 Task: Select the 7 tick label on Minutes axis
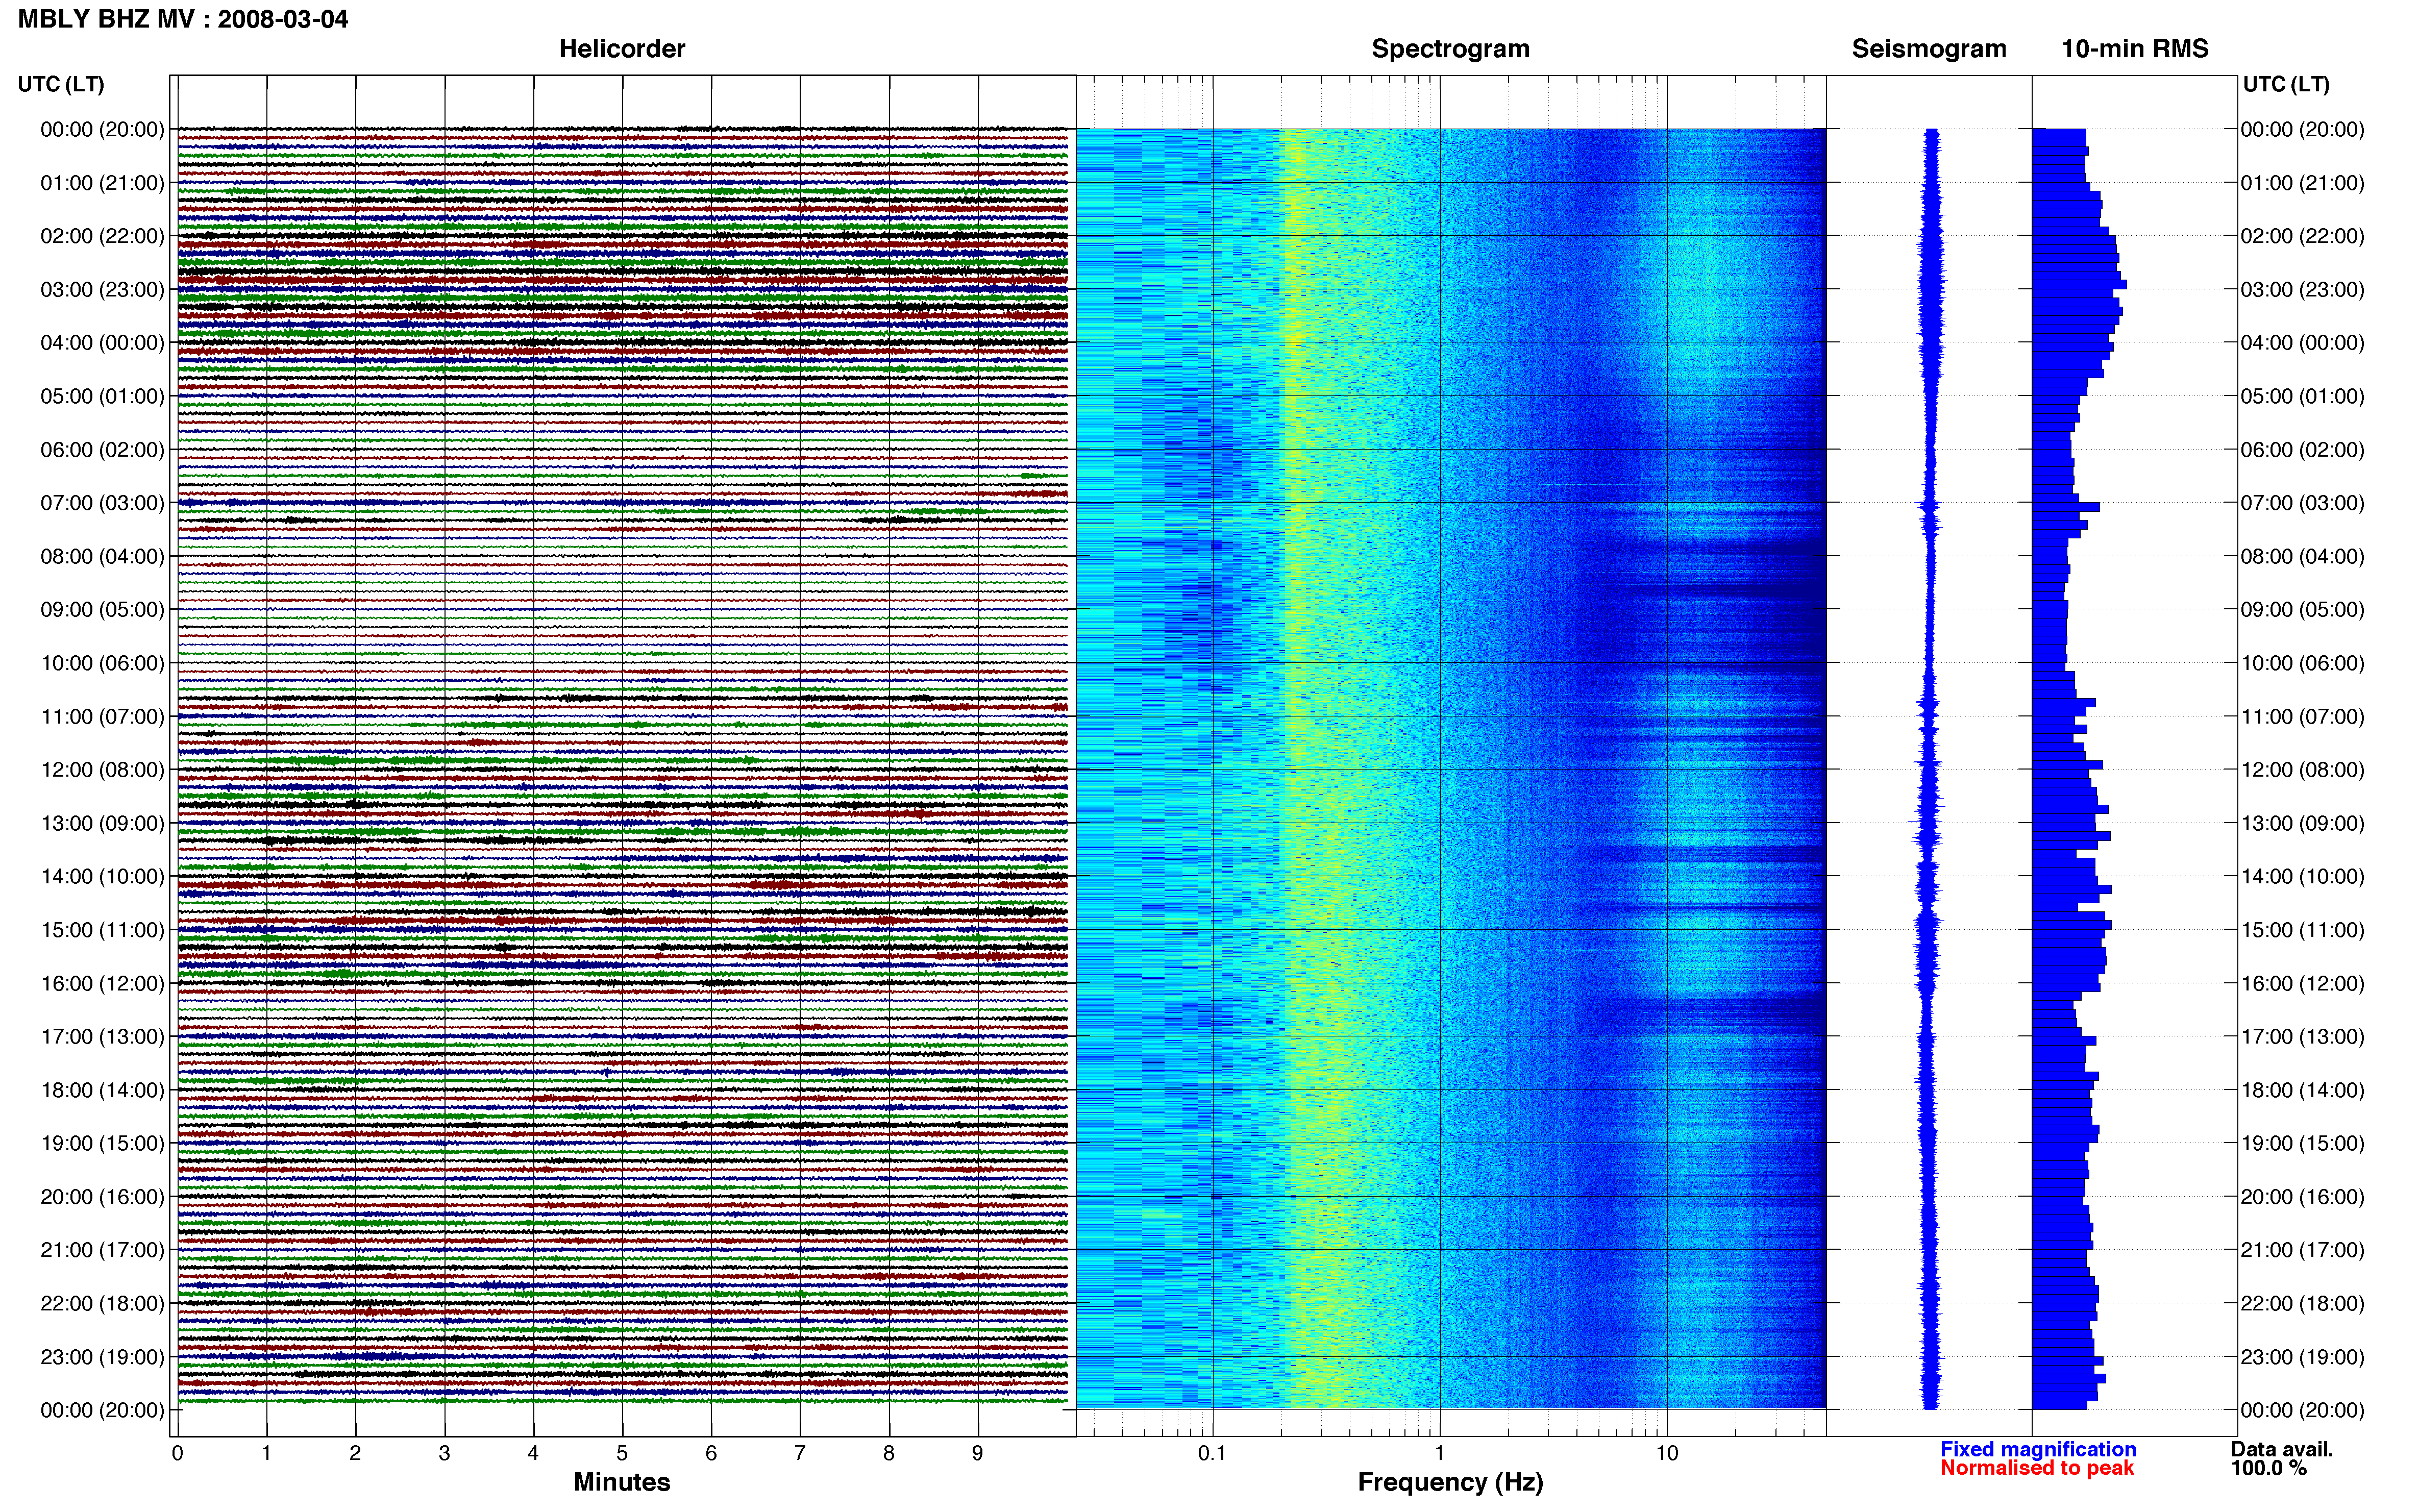click(800, 1454)
